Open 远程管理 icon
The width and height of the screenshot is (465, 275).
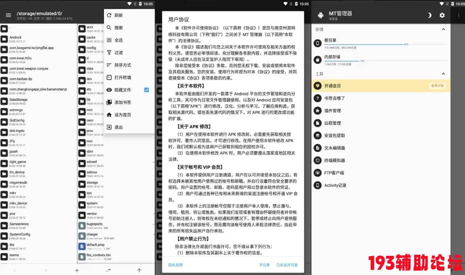[x=318, y=123]
